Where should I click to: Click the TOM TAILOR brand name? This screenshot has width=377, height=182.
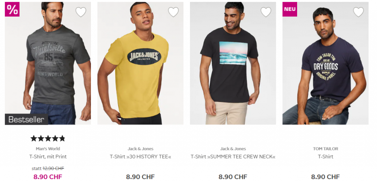[325, 149]
